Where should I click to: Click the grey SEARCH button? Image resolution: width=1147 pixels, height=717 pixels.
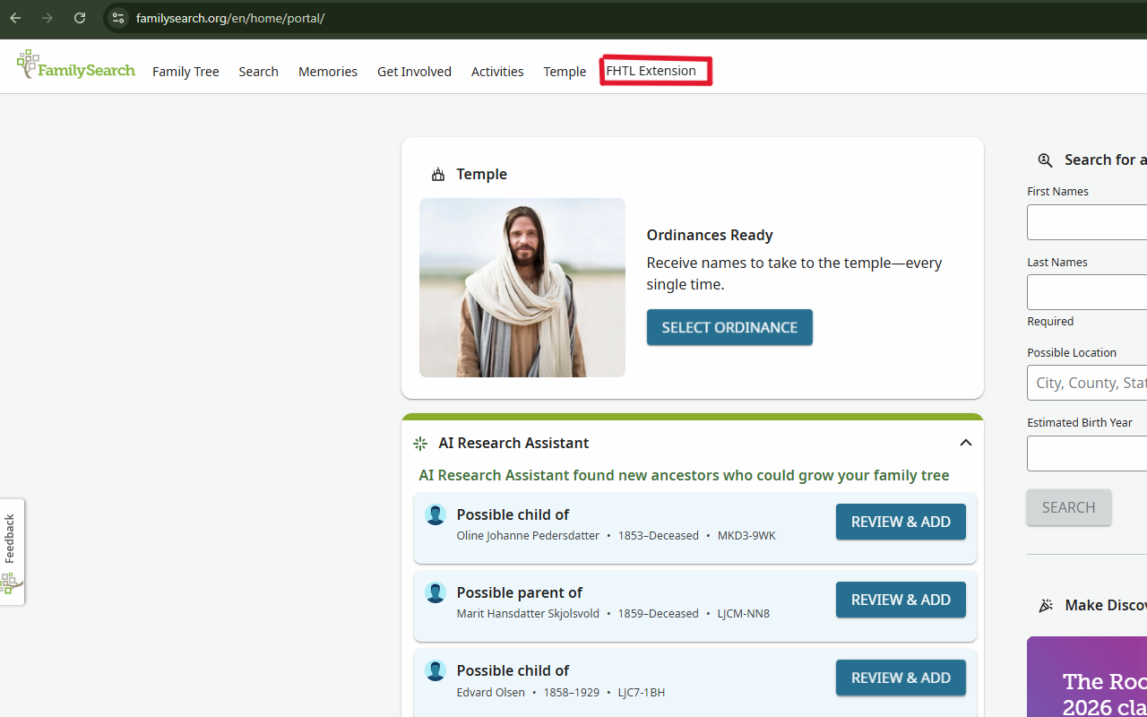[x=1069, y=507]
